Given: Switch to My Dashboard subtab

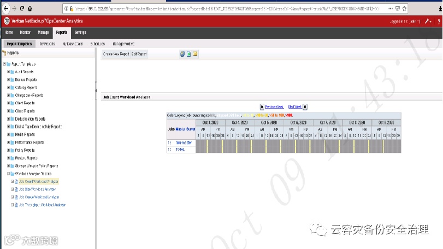Looking at the screenshot, I should pyautogui.click(x=73, y=44).
